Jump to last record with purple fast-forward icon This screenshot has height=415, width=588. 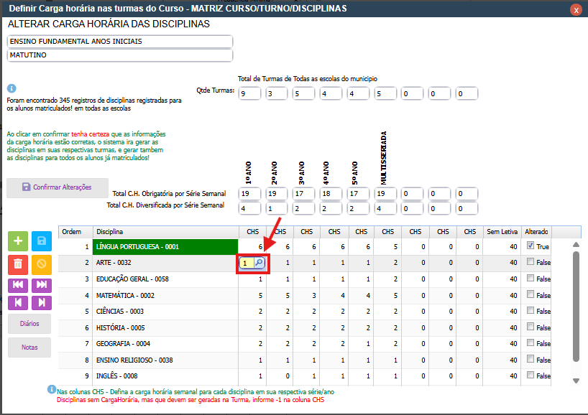tap(41, 284)
